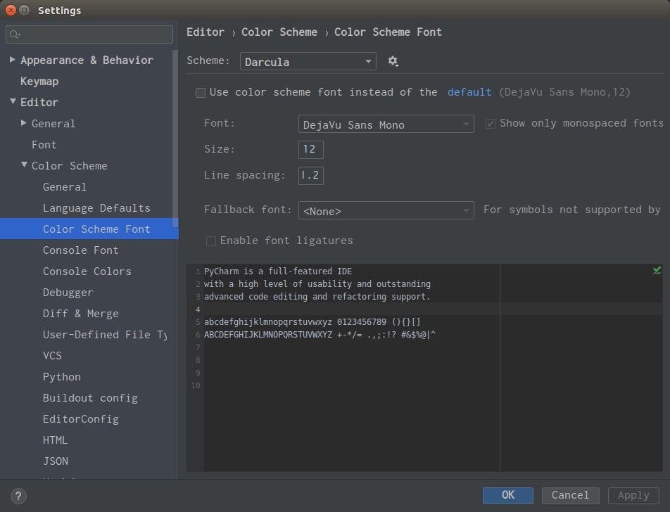
Task: Toggle Show only monospaced fonts checkbox
Action: point(490,124)
